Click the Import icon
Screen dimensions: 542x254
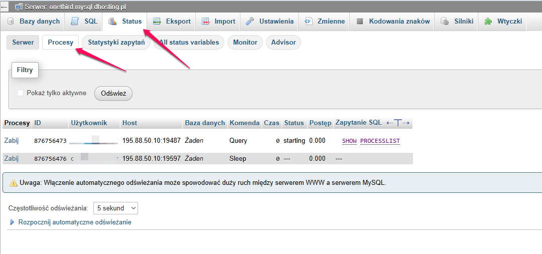[x=206, y=22]
